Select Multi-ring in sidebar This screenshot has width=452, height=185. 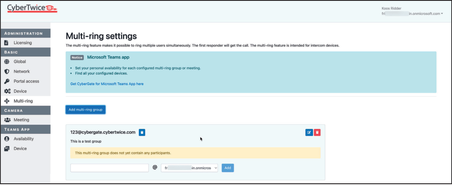tap(26, 101)
